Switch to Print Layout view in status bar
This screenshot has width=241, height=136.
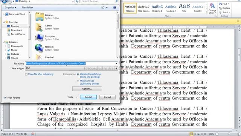(x=191, y=134)
